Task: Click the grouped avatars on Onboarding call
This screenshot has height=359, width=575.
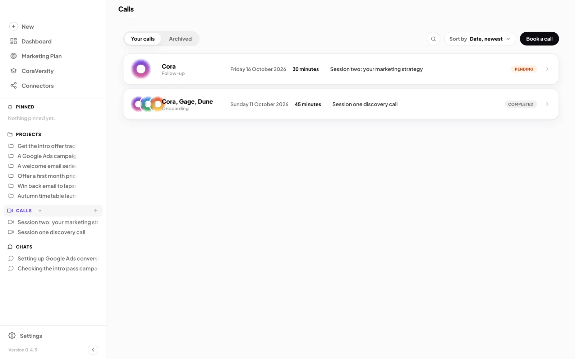Action: 148,104
